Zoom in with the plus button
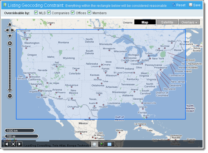Viewport: 208px width, 153px height. pos(10,43)
